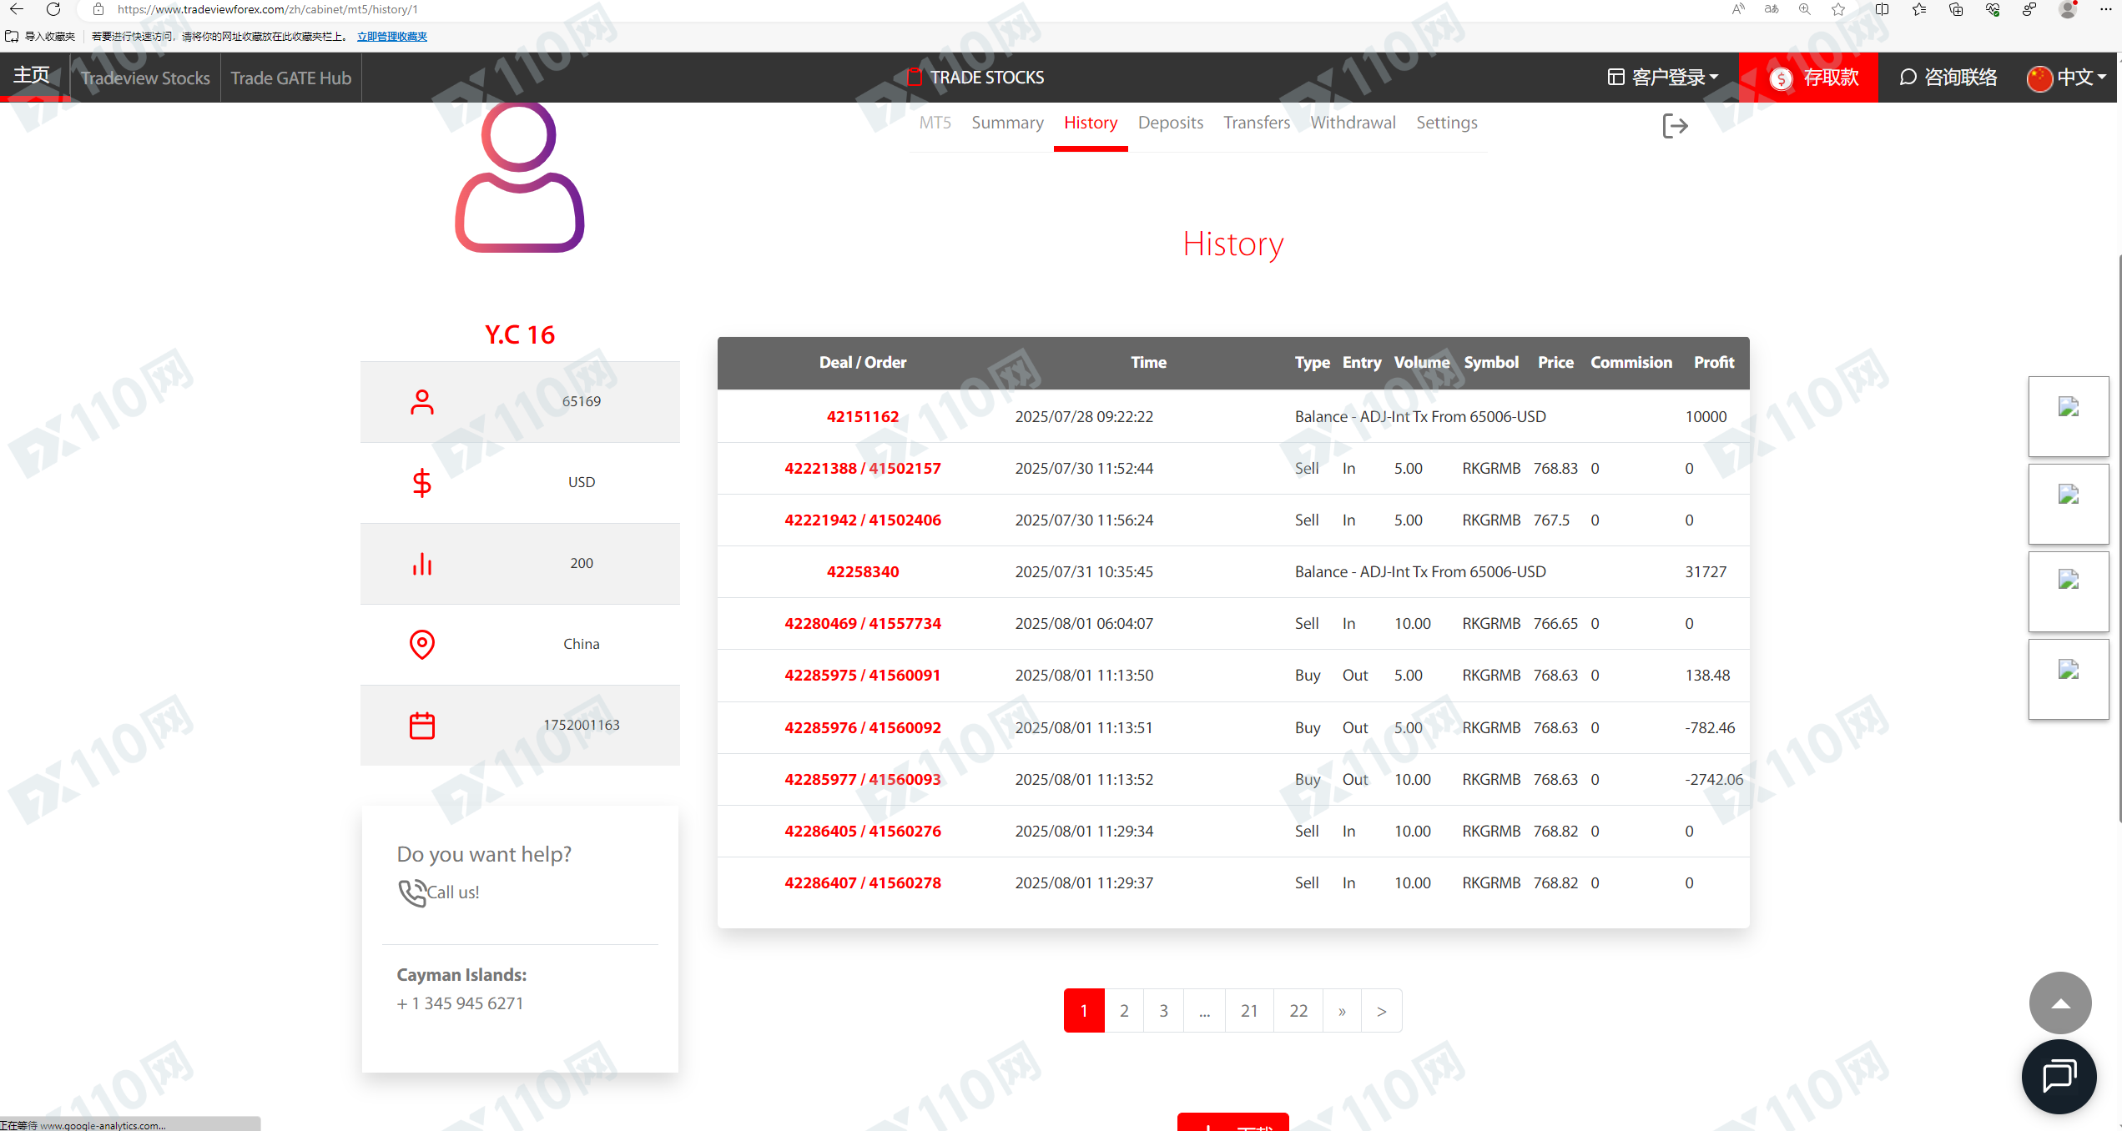This screenshot has height=1131, width=2122.
Task: Click the favorites star icon in address bar
Action: coord(1838,9)
